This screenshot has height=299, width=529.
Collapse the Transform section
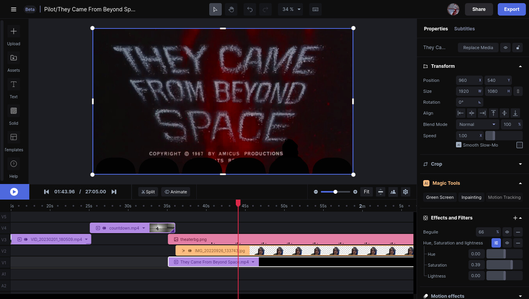tap(520, 66)
